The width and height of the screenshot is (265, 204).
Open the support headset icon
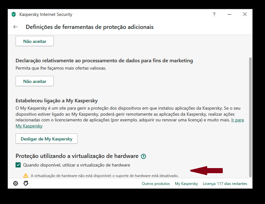26,183
